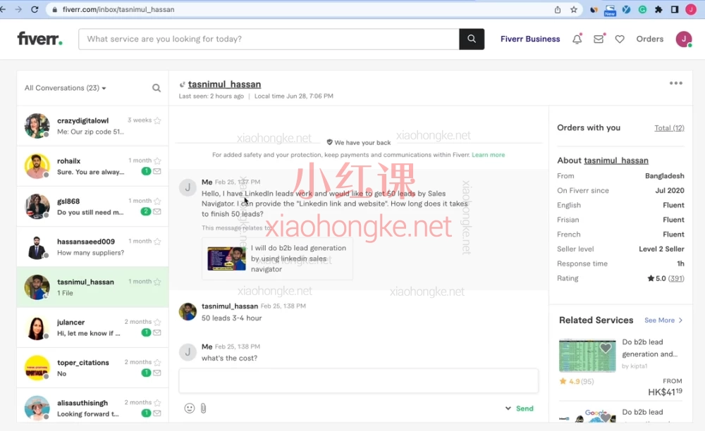705x431 pixels.
Task: Open the browser side panel icon
Action: [675, 9]
